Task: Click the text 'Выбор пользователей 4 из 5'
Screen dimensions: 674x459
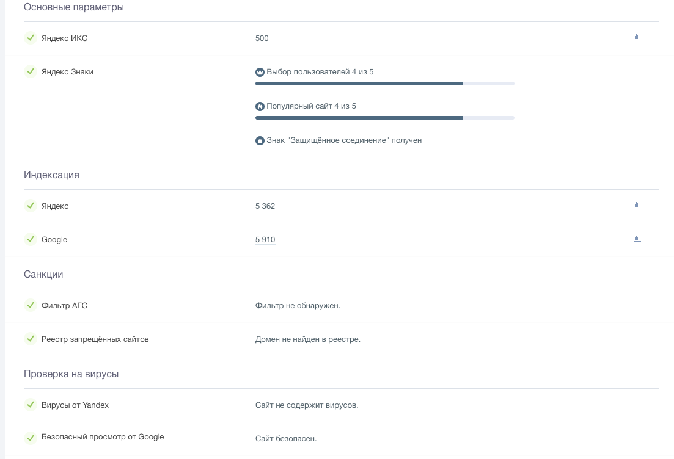Action: coord(320,71)
